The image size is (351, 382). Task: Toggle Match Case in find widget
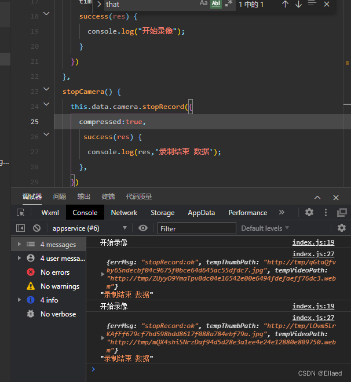203,3
